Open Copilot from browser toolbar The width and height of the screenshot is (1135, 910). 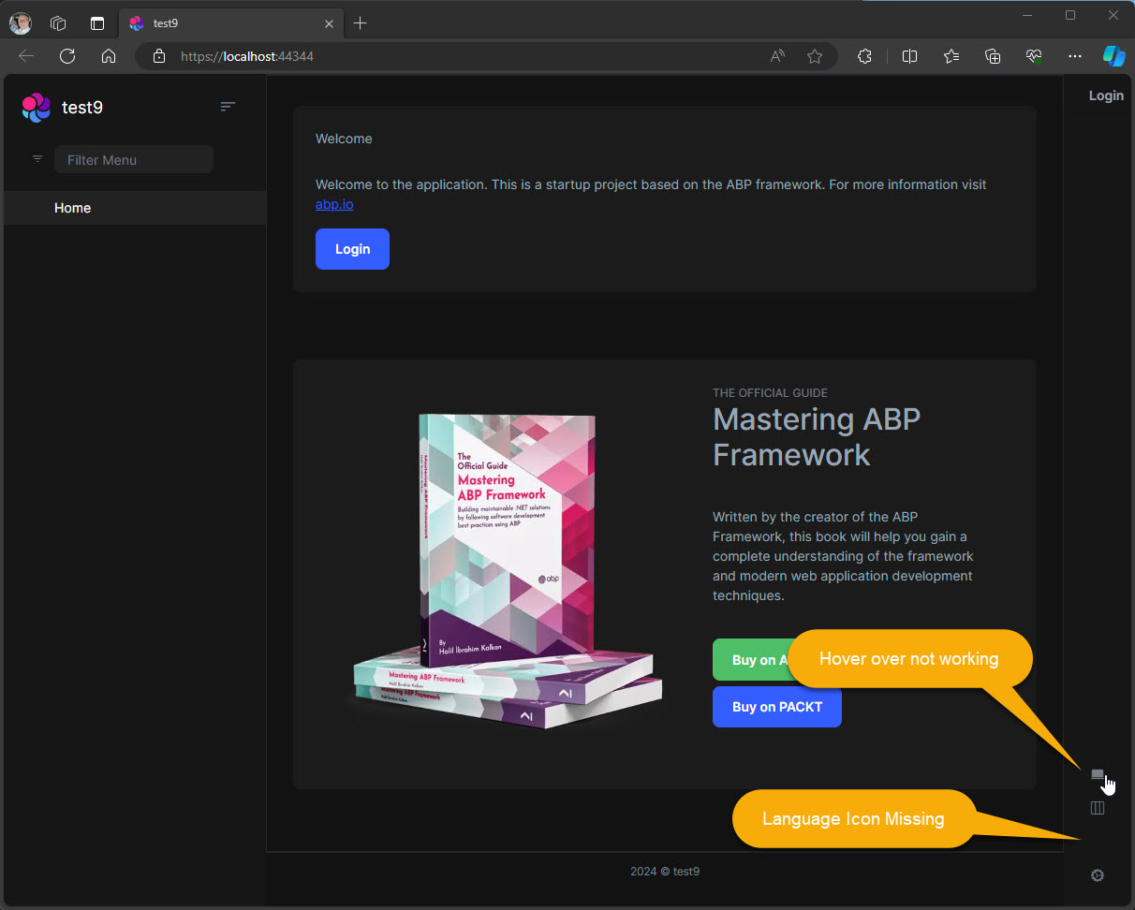pos(1113,56)
